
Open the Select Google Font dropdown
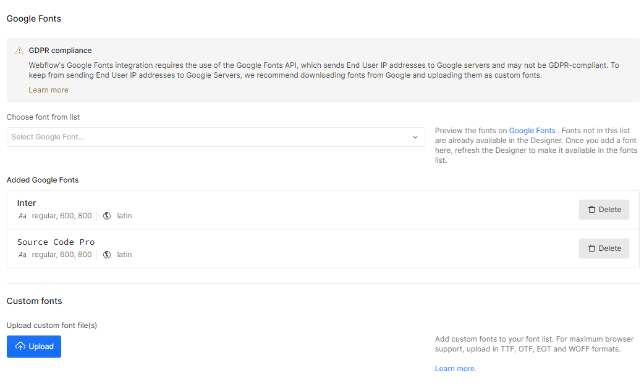[216, 137]
